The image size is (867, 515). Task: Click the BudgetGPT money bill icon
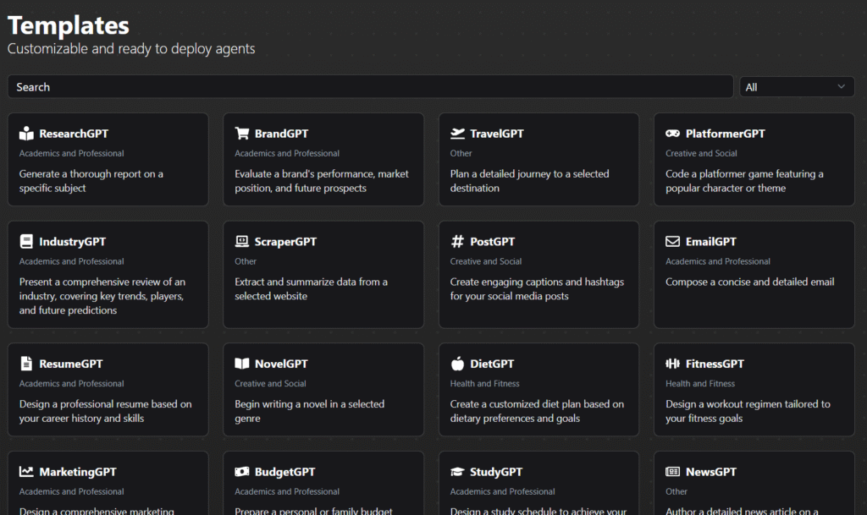(x=241, y=471)
